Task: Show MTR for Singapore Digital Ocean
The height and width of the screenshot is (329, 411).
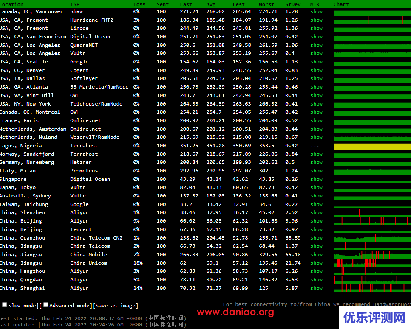Action: [x=316, y=179]
